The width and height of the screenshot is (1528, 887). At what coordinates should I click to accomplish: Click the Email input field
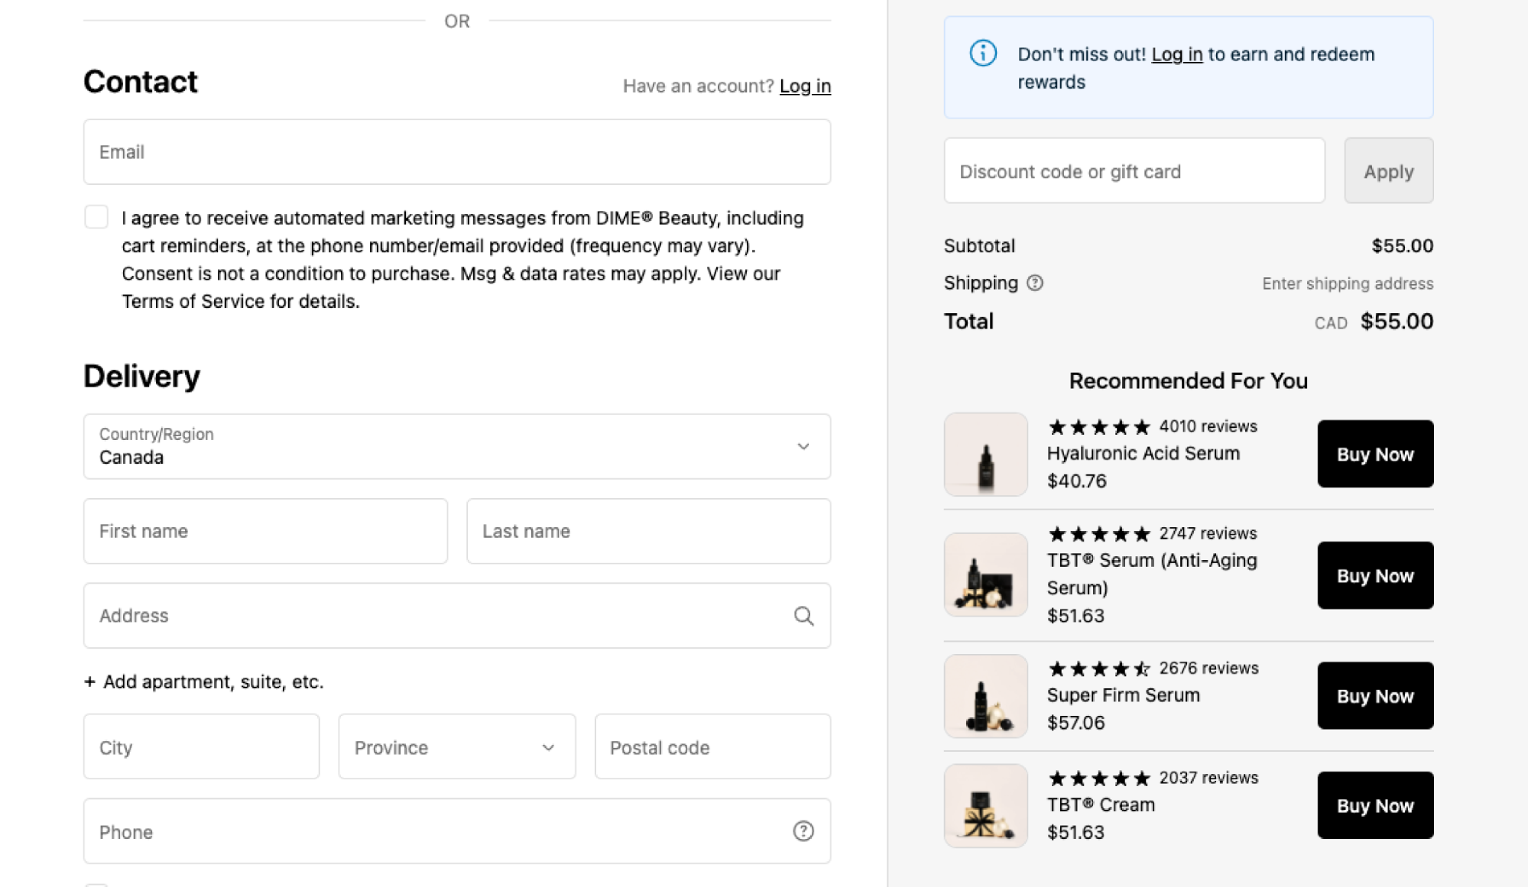tap(456, 152)
